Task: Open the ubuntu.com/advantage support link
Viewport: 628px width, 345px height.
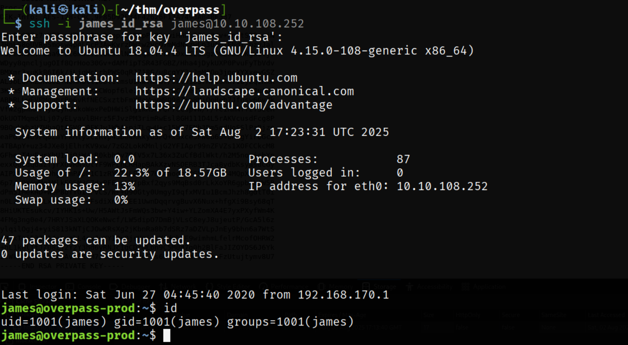Action: 234,105
